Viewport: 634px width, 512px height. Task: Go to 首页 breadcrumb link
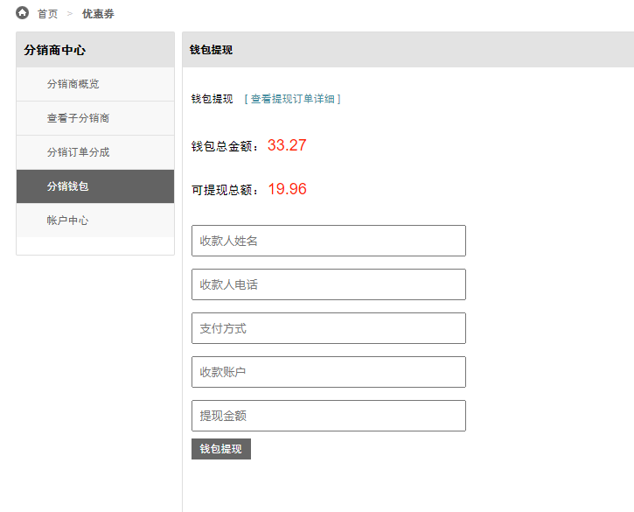tap(48, 14)
